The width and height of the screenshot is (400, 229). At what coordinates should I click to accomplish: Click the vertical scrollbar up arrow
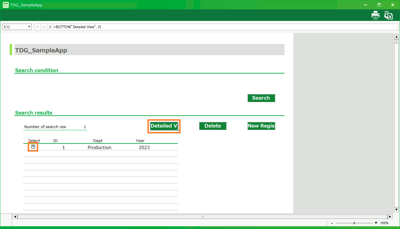coord(396,37)
